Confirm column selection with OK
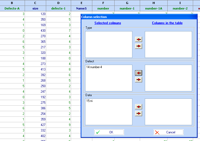Viewport: 200px width, 141px height. [109, 132]
